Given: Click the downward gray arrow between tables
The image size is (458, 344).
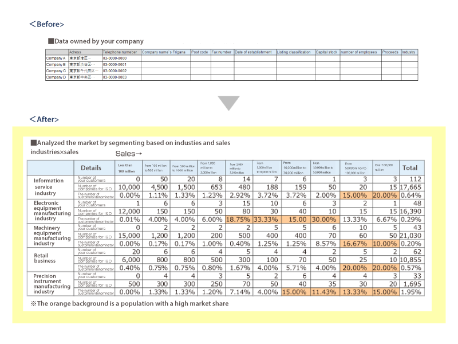Looking at the screenshot, I should click(x=230, y=103).
